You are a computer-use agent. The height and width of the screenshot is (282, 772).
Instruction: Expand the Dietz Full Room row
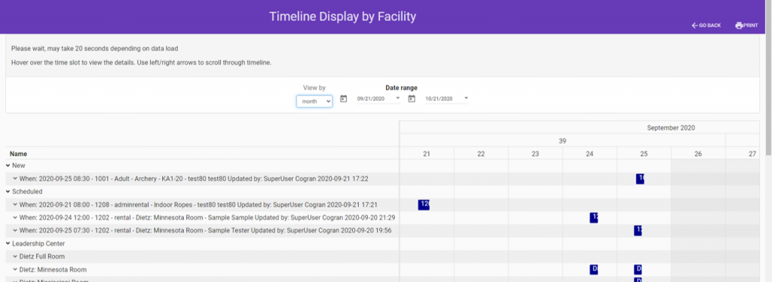(x=15, y=256)
